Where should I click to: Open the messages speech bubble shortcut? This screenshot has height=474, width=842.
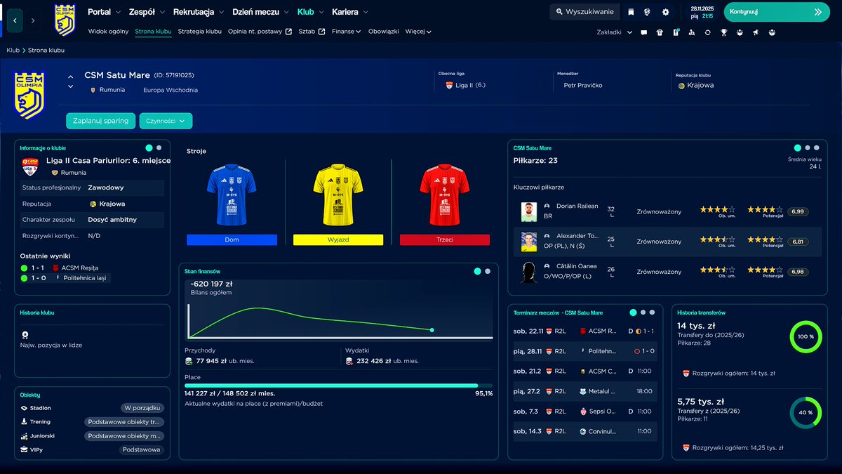click(x=643, y=32)
